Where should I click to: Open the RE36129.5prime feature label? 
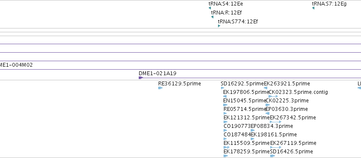click(179, 84)
